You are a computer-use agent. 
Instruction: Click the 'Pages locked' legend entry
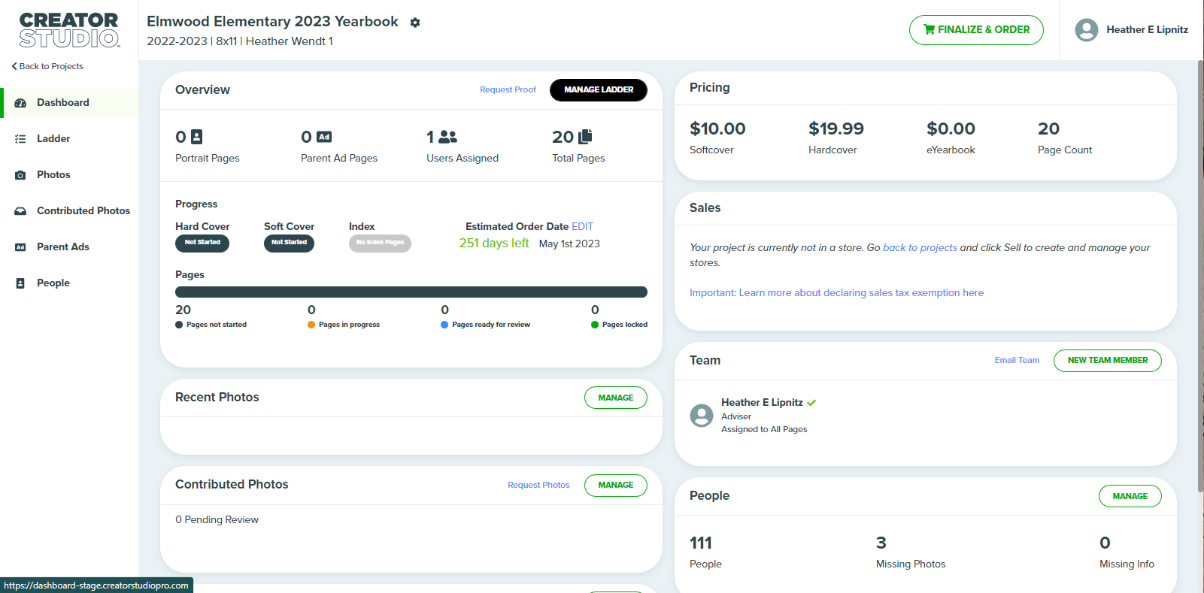(619, 325)
